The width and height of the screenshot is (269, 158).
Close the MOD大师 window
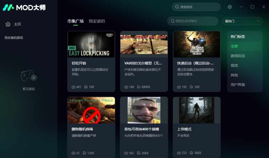264,7
